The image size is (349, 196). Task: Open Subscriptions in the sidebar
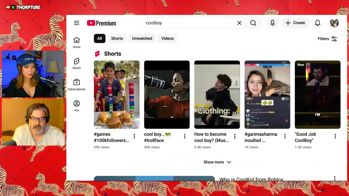tap(77, 85)
